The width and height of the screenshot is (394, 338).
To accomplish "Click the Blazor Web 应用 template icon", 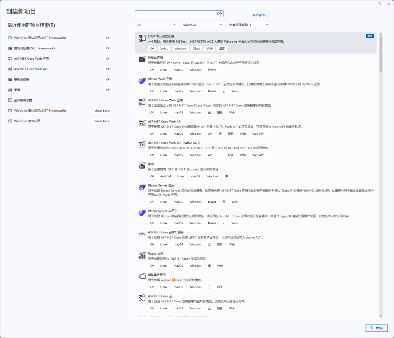I will pos(142,81).
